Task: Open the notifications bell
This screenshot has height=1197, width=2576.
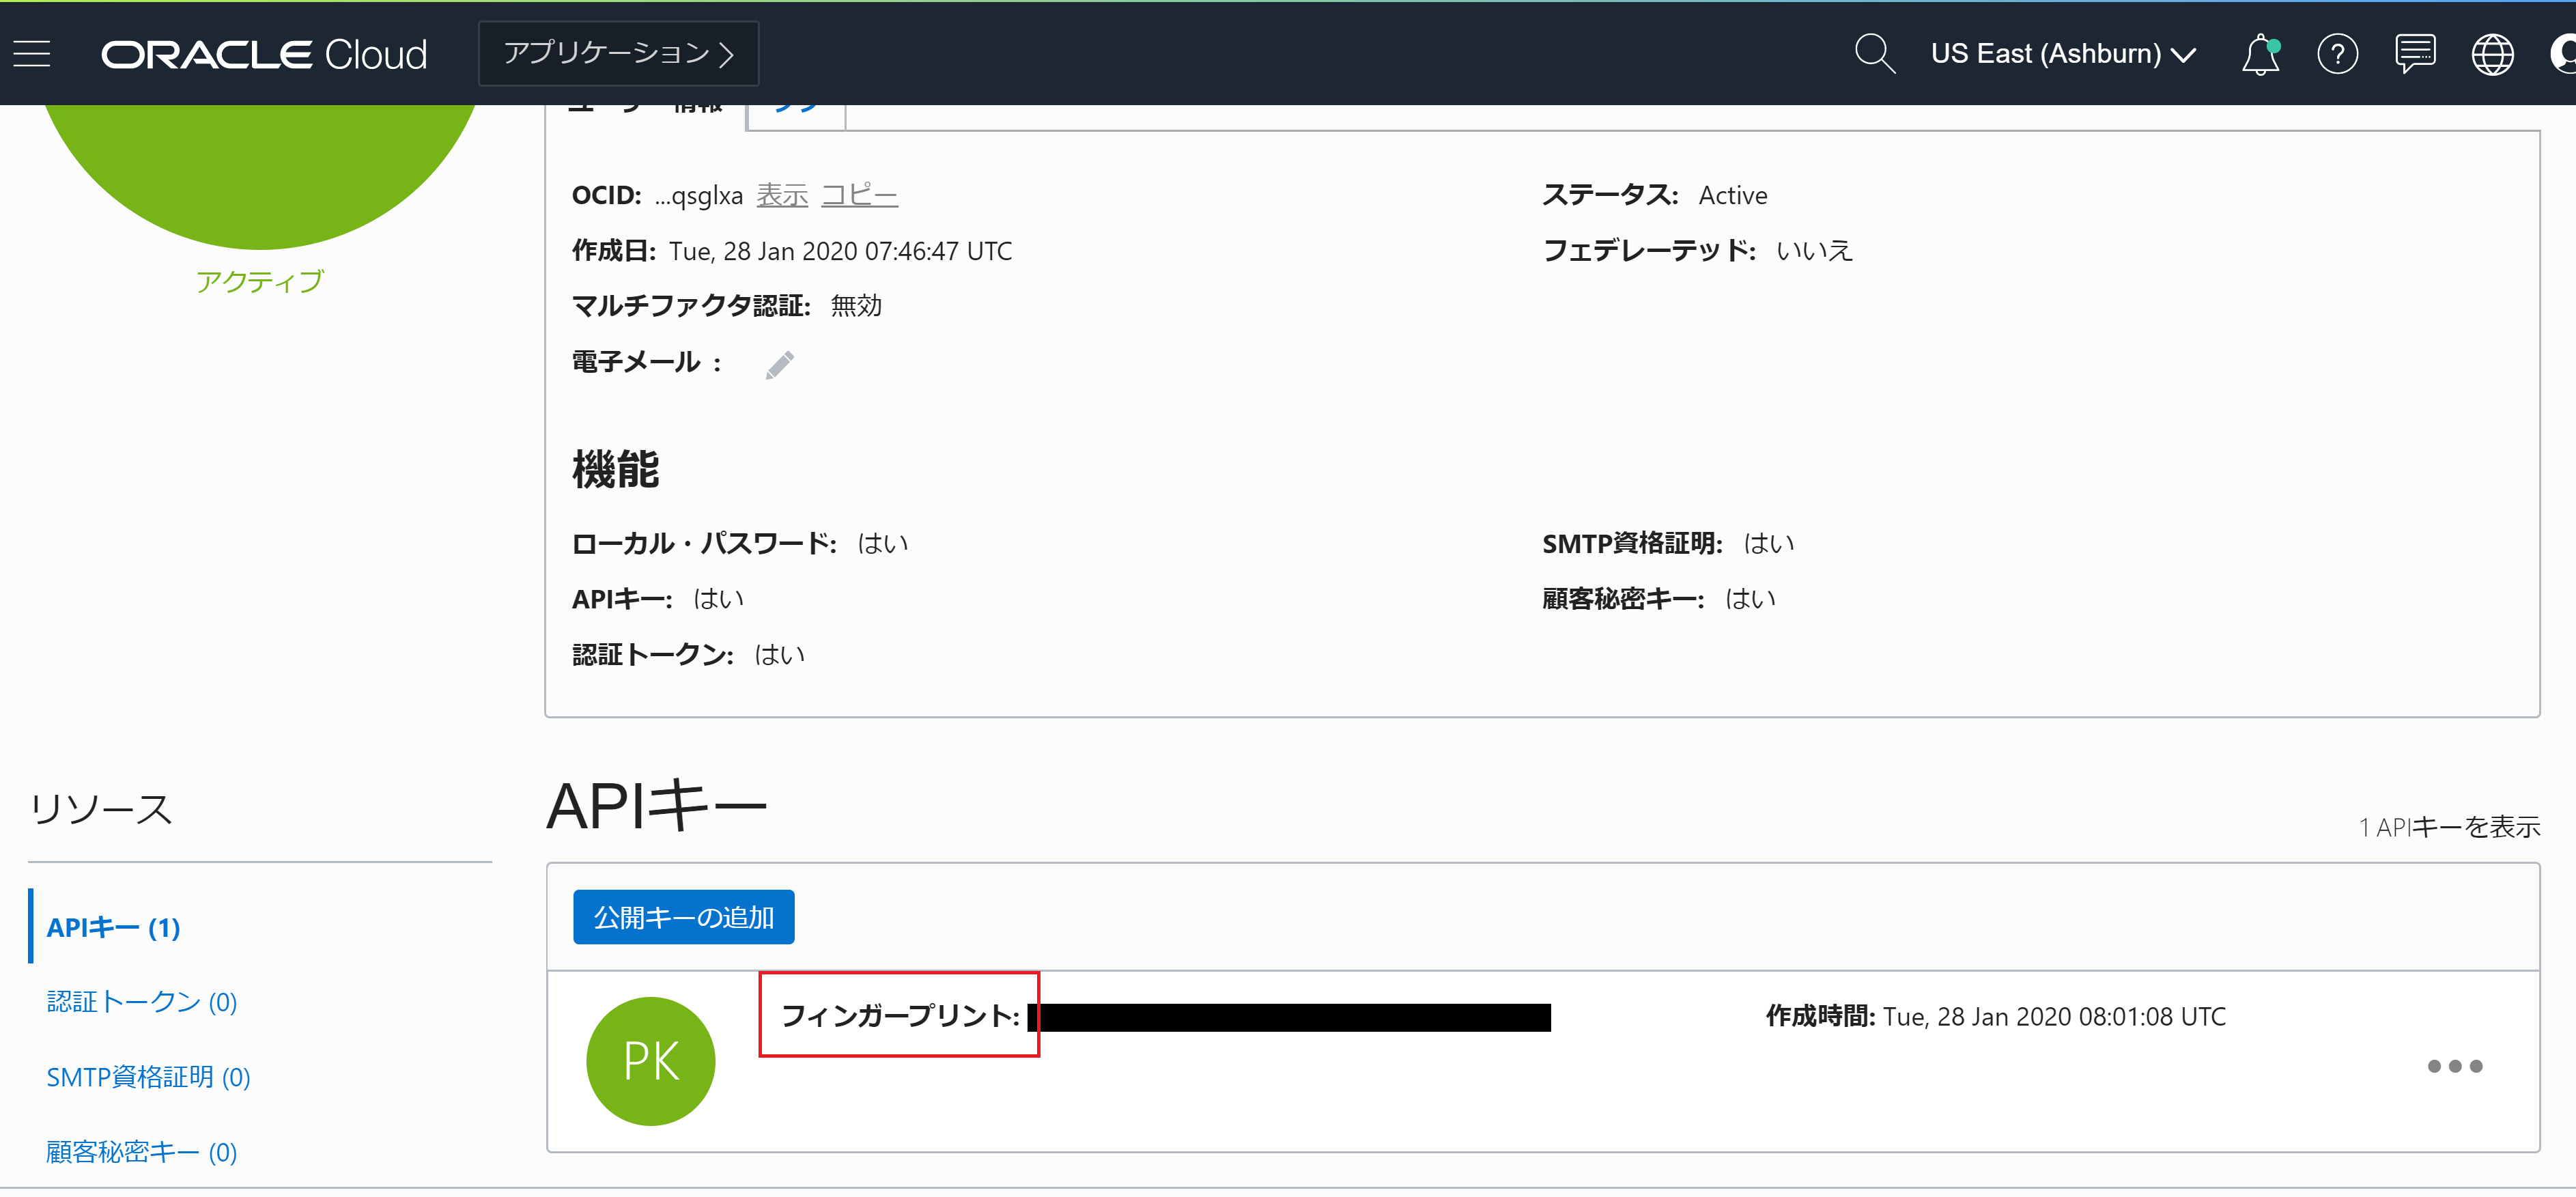Action: [x=2260, y=54]
